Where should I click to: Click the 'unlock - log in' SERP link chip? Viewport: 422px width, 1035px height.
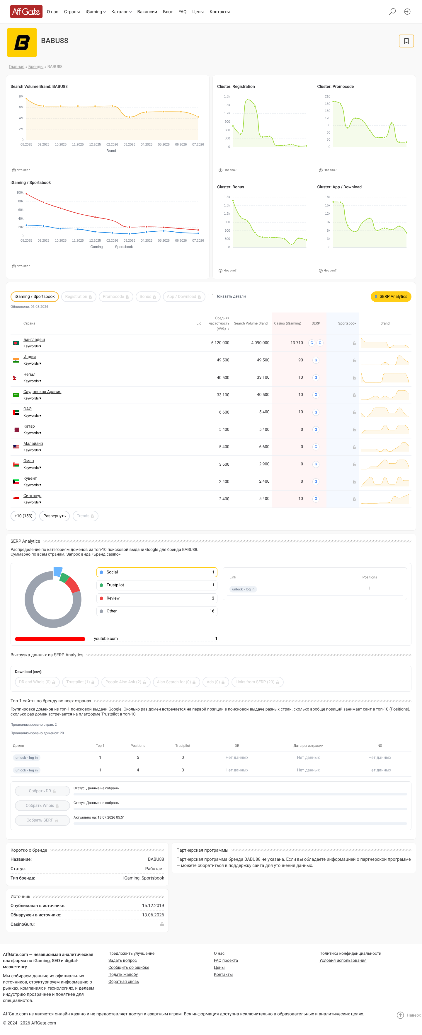[x=243, y=590]
